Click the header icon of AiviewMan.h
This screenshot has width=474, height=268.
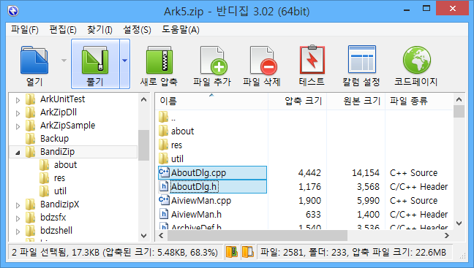(164, 214)
